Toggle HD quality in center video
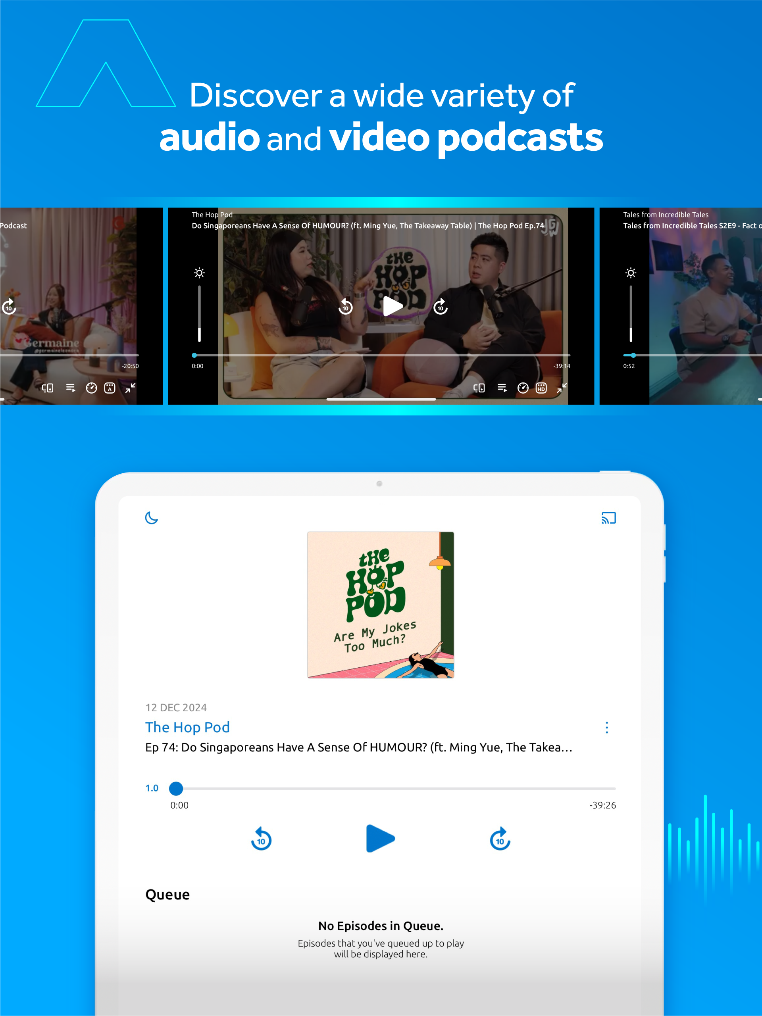Screen dimensions: 762x1016 tap(541, 388)
